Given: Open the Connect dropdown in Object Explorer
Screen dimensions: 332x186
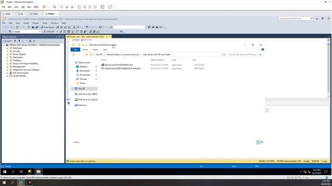Looking at the screenshot, I should (x=7, y=41).
